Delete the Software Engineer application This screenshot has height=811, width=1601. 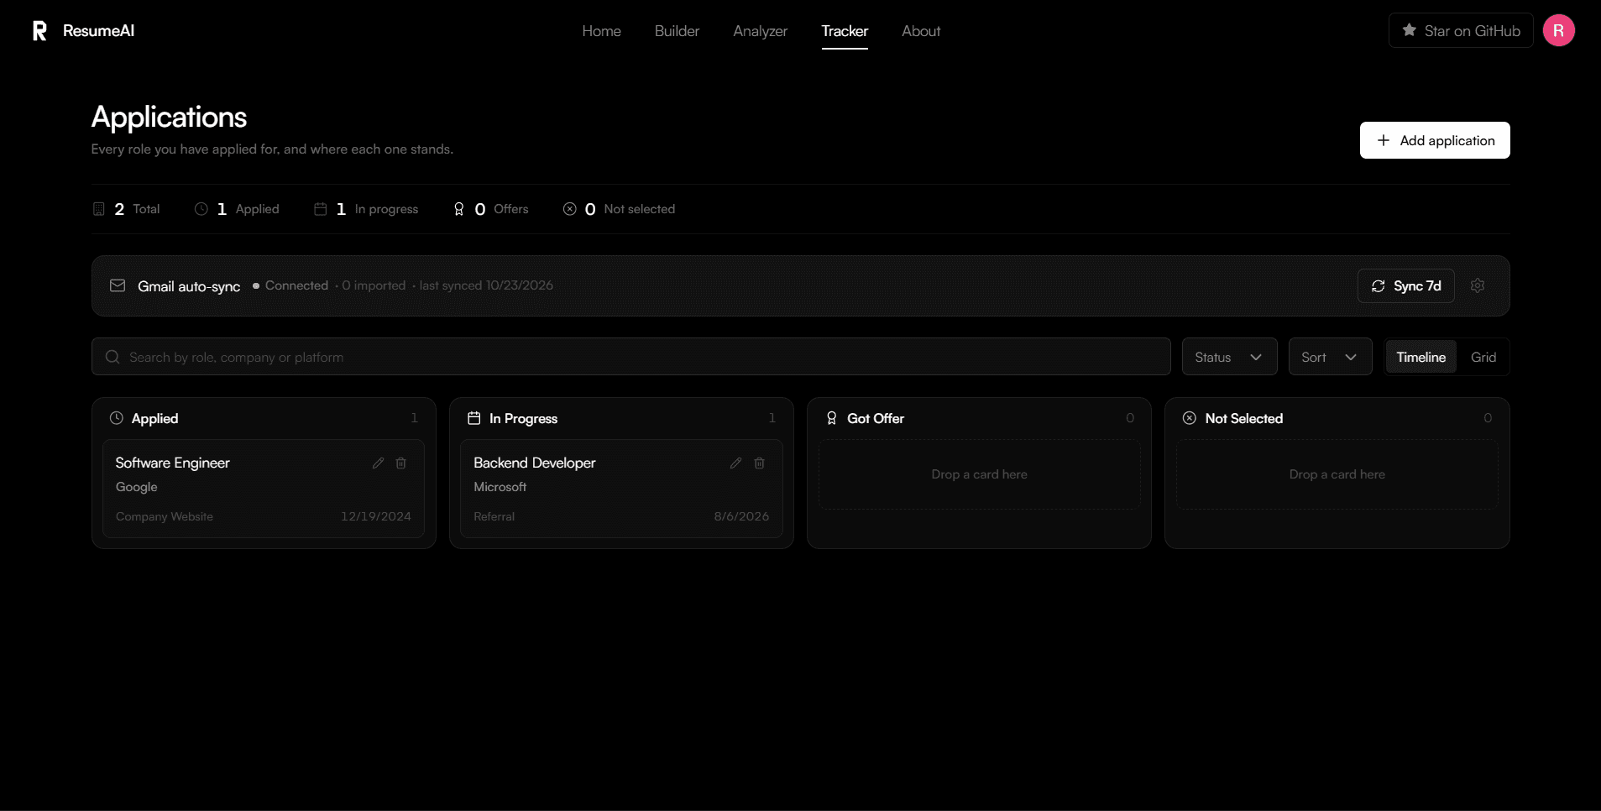pos(401,463)
